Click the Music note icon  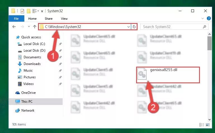(20, 71)
